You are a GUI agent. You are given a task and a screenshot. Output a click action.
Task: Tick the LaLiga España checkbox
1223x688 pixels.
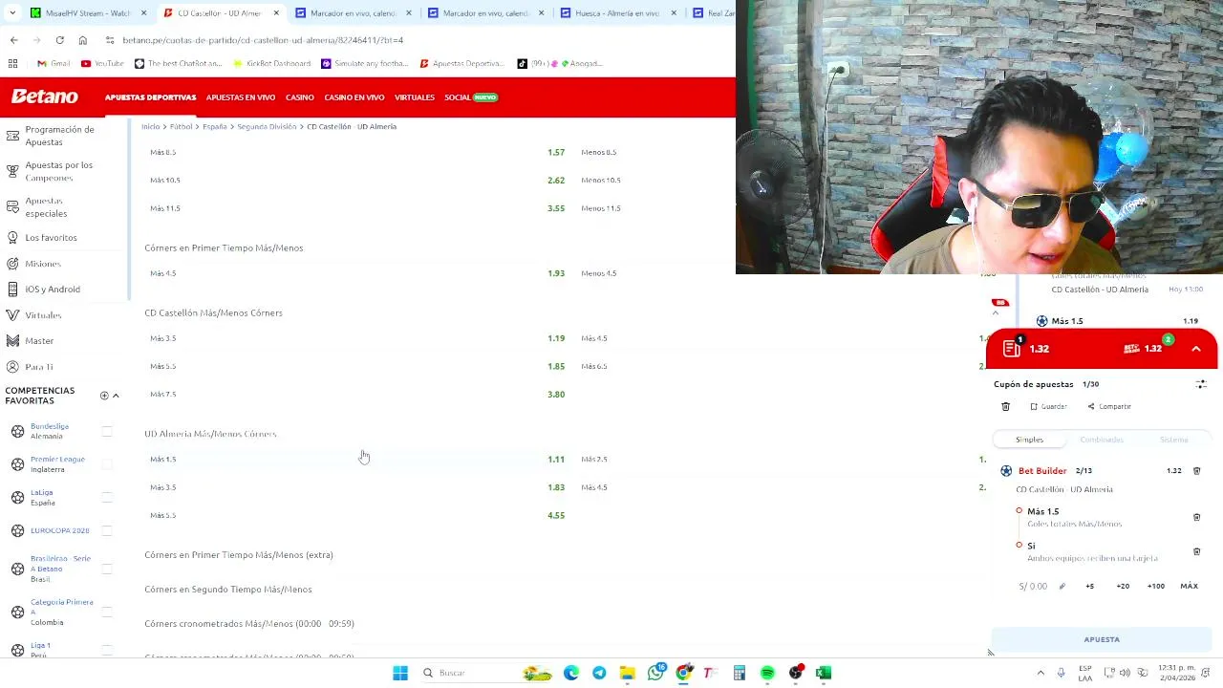point(107,497)
